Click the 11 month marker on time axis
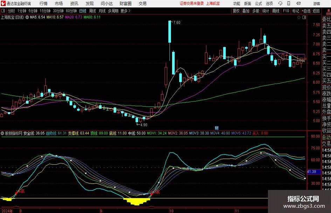331x213 pixels. [237, 211]
